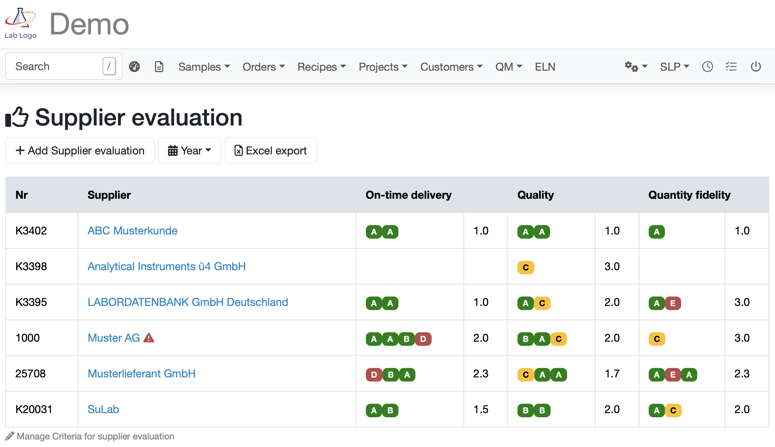Open the Musterlieferant GmbH supplier link
Screen dimensions: 775x447
pyautogui.click(x=142, y=374)
